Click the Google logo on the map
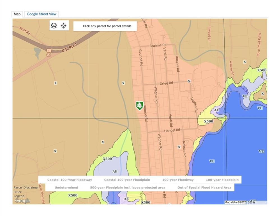 pos(22,201)
